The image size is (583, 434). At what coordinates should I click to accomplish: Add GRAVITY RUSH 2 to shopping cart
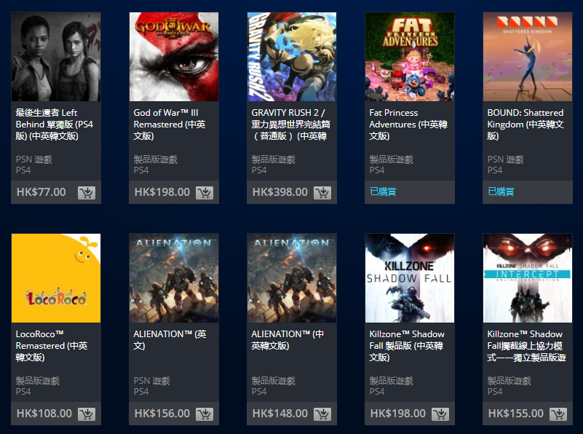(322, 193)
